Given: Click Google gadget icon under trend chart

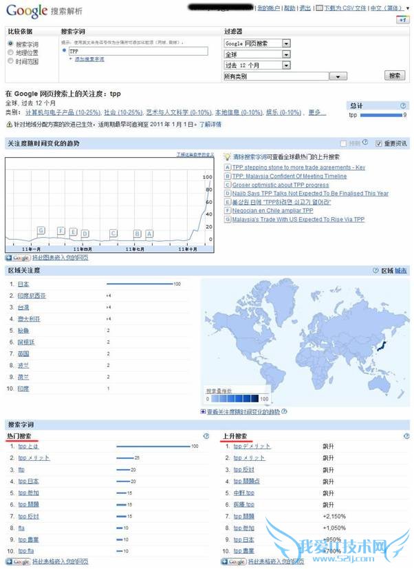Looking at the screenshot, I should tap(18, 258).
